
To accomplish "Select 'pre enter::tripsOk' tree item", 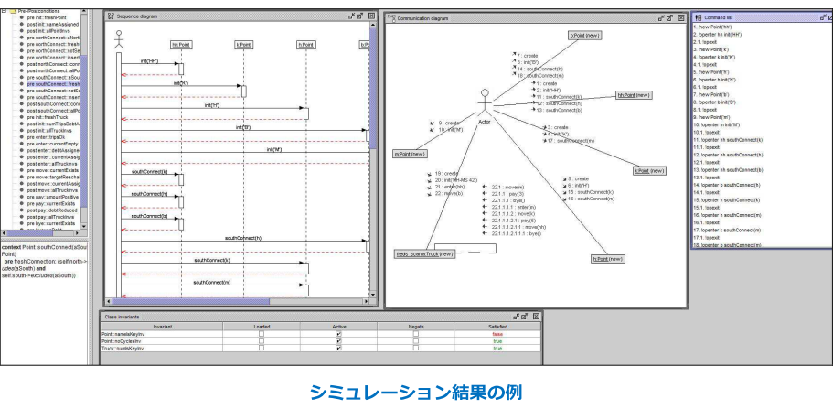I will [46, 137].
